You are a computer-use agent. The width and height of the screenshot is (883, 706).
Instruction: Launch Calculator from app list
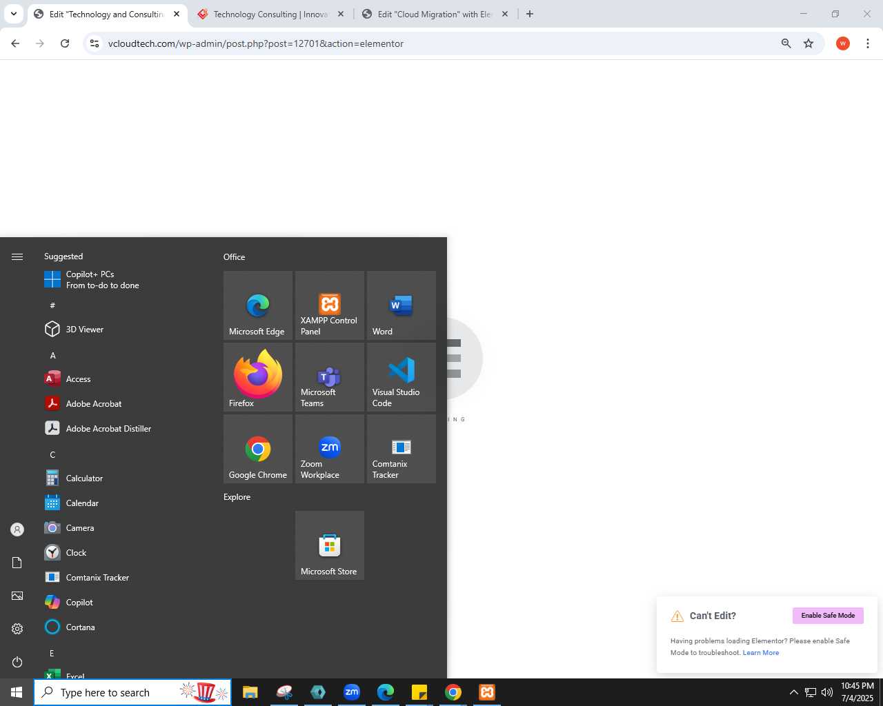tap(124, 478)
